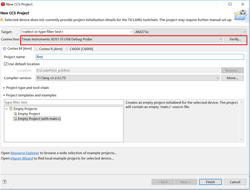Click the warning icon beside device message

(3, 20)
